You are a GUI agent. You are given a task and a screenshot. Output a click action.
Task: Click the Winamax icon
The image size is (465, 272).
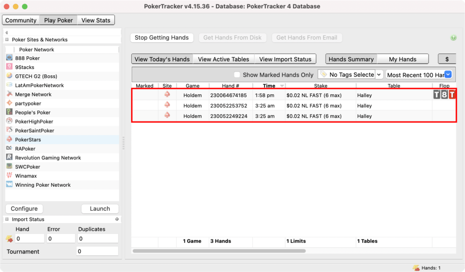(x=9, y=175)
